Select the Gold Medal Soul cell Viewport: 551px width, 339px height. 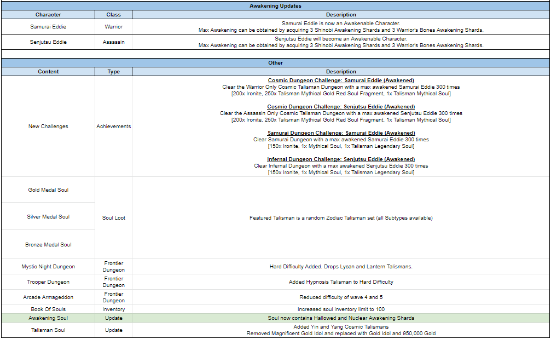click(x=48, y=190)
